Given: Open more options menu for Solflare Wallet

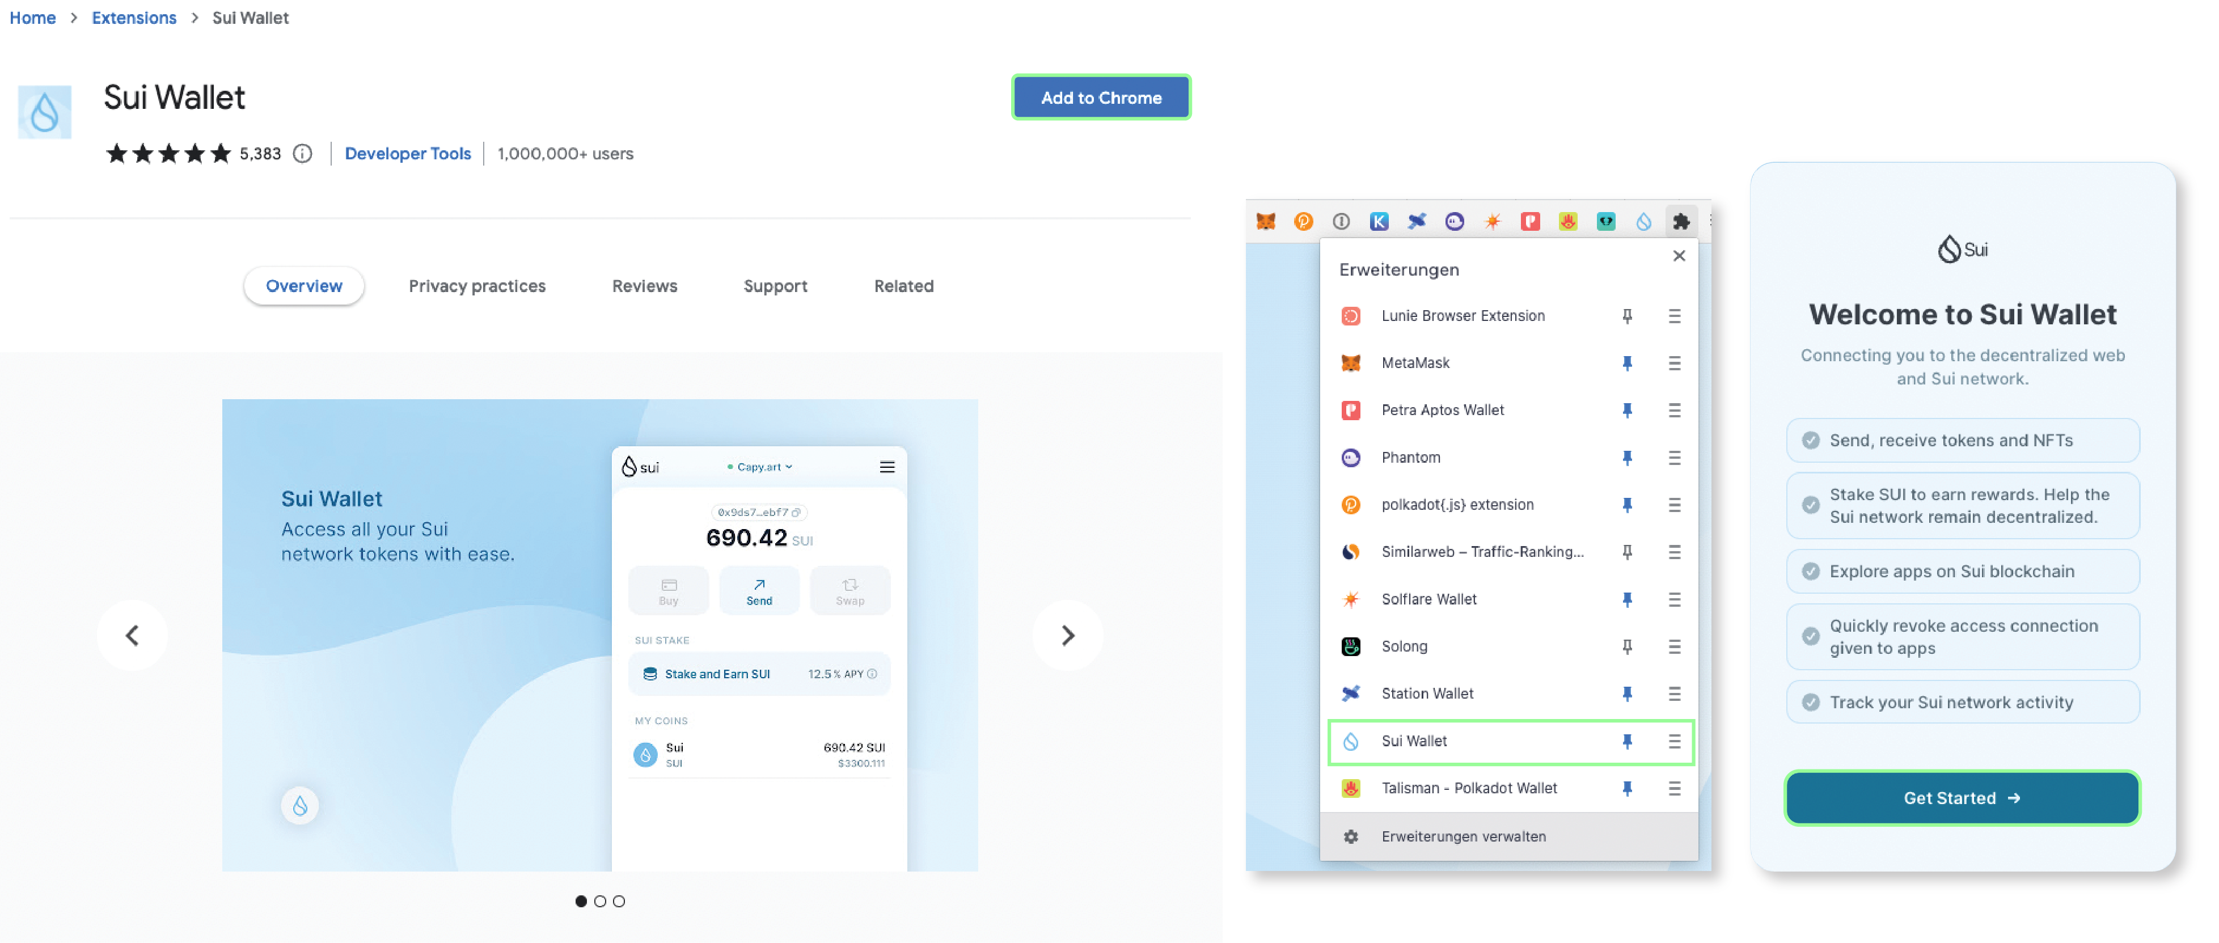Looking at the screenshot, I should click(x=1673, y=599).
